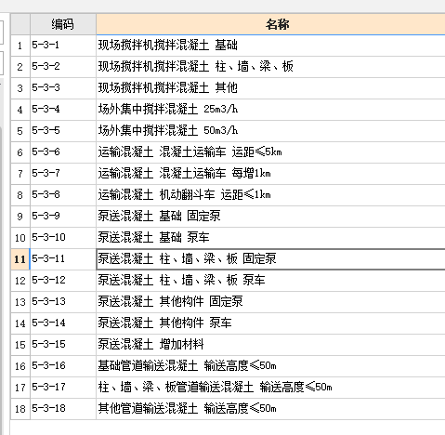The height and width of the screenshot is (435, 445).
Task: Select row number 16 header
Action: (20, 366)
